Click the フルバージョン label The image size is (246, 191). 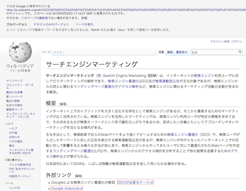click(x=17, y=24)
